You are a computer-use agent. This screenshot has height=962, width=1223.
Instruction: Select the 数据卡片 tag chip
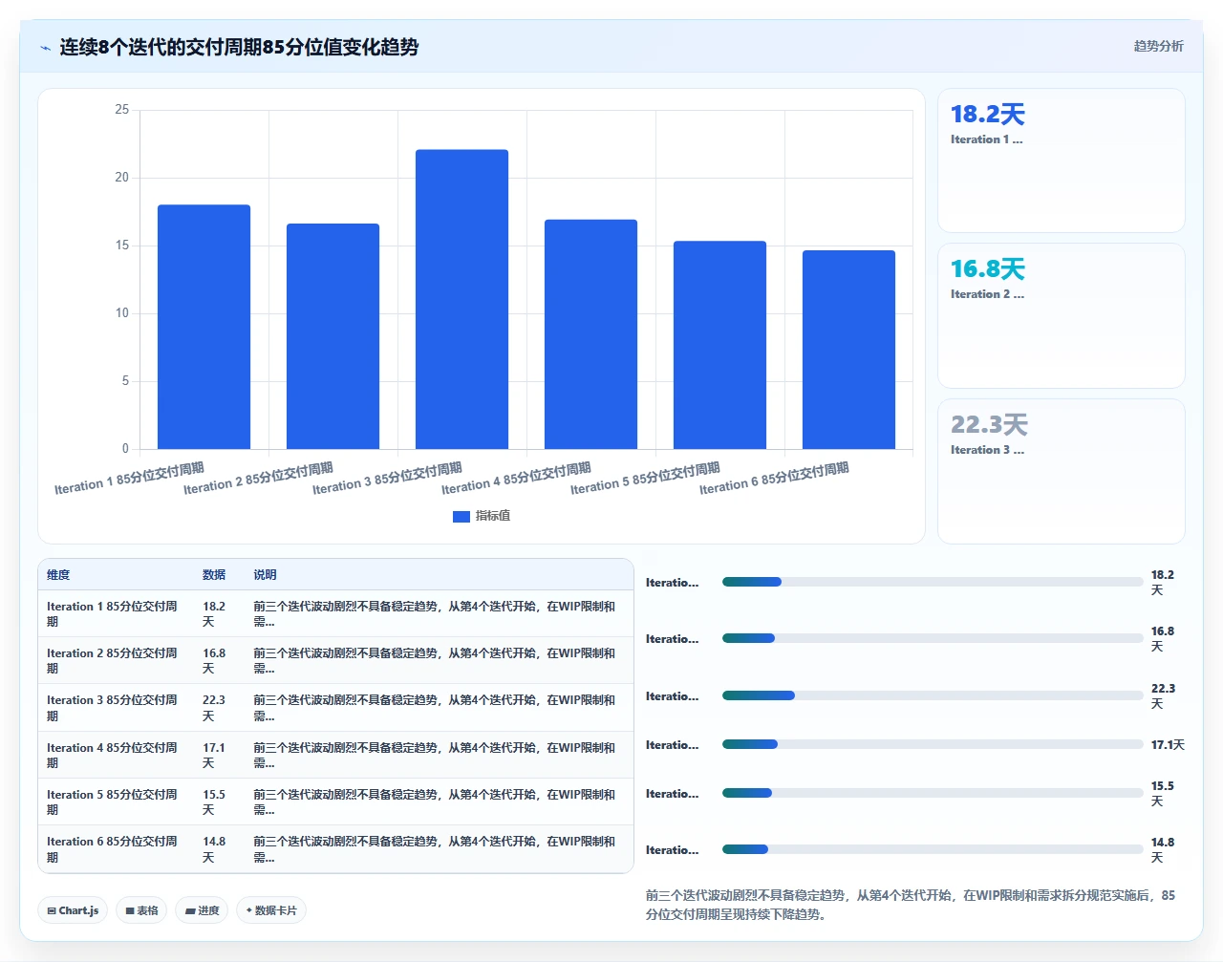click(x=271, y=910)
